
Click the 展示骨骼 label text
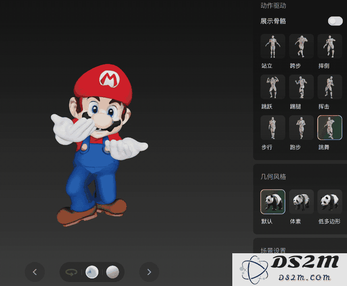click(273, 21)
